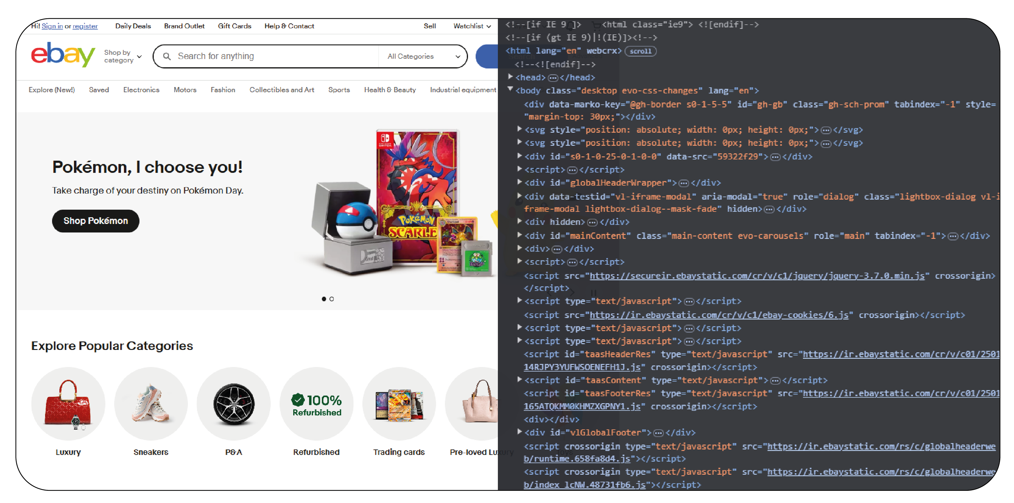
Task: Select the taasFooterRes script line
Action: tap(761, 400)
